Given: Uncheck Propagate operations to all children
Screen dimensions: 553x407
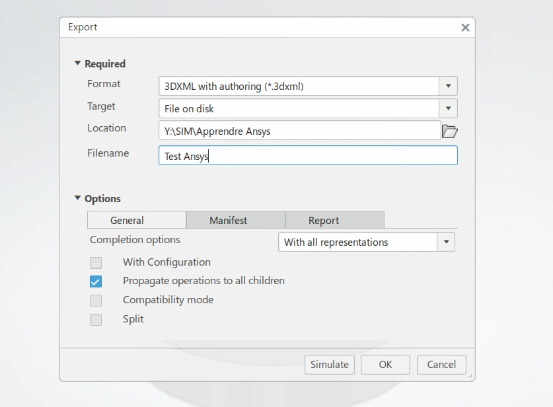Looking at the screenshot, I should pyautogui.click(x=96, y=281).
